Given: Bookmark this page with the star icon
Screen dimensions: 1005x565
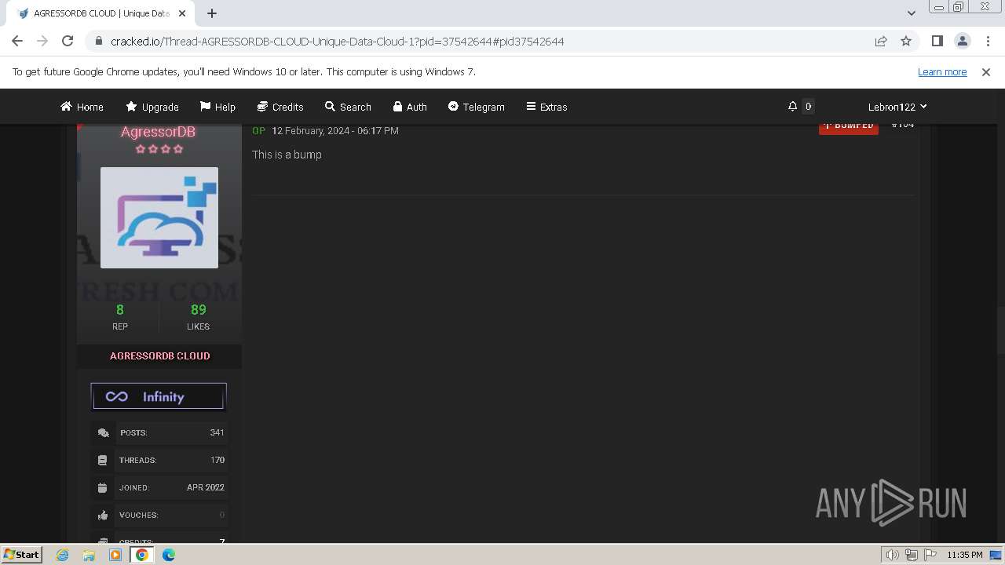Looking at the screenshot, I should 906,42.
